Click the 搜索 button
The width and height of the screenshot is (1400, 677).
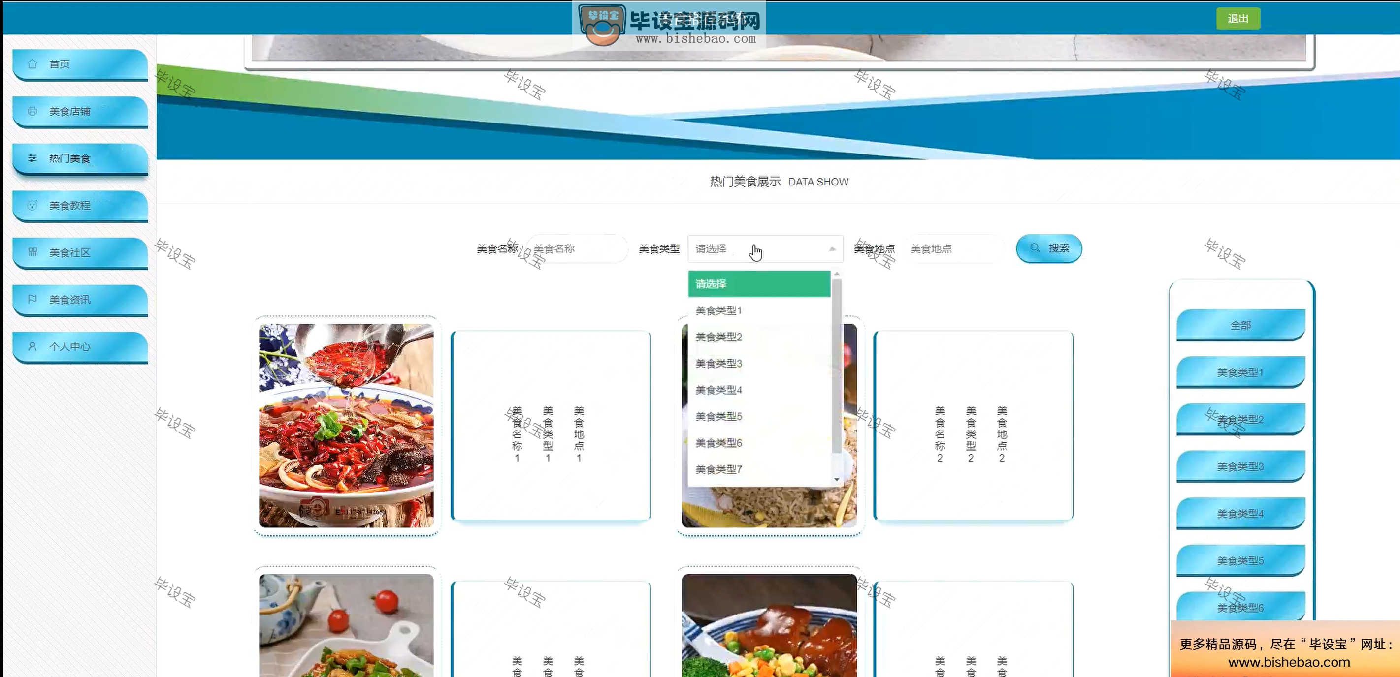point(1048,248)
